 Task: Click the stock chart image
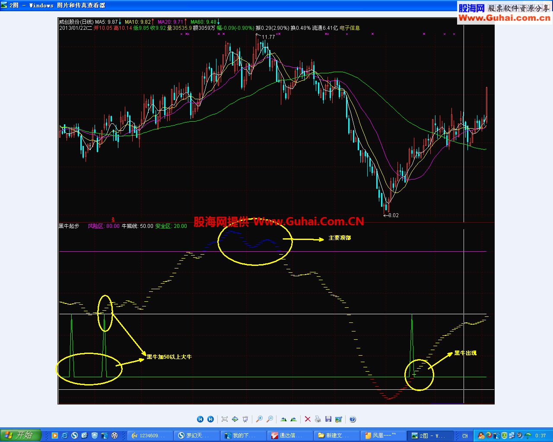276,211
